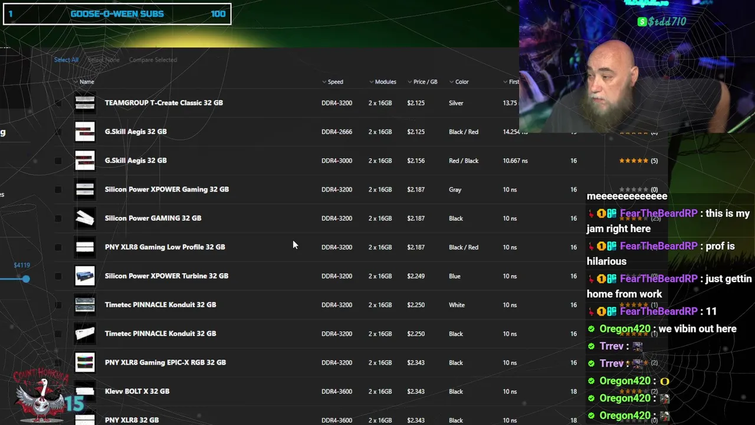
Task: Click Silicon Power GAMING 32 GB image
Action: (x=85, y=218)
